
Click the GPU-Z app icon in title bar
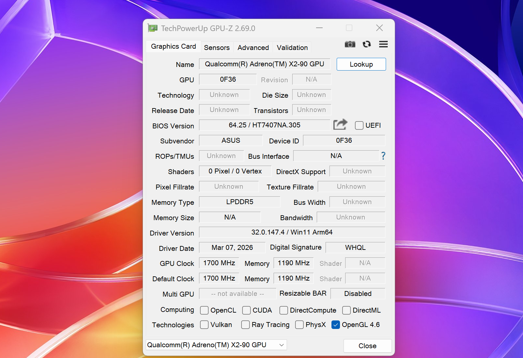click(152, 28)
